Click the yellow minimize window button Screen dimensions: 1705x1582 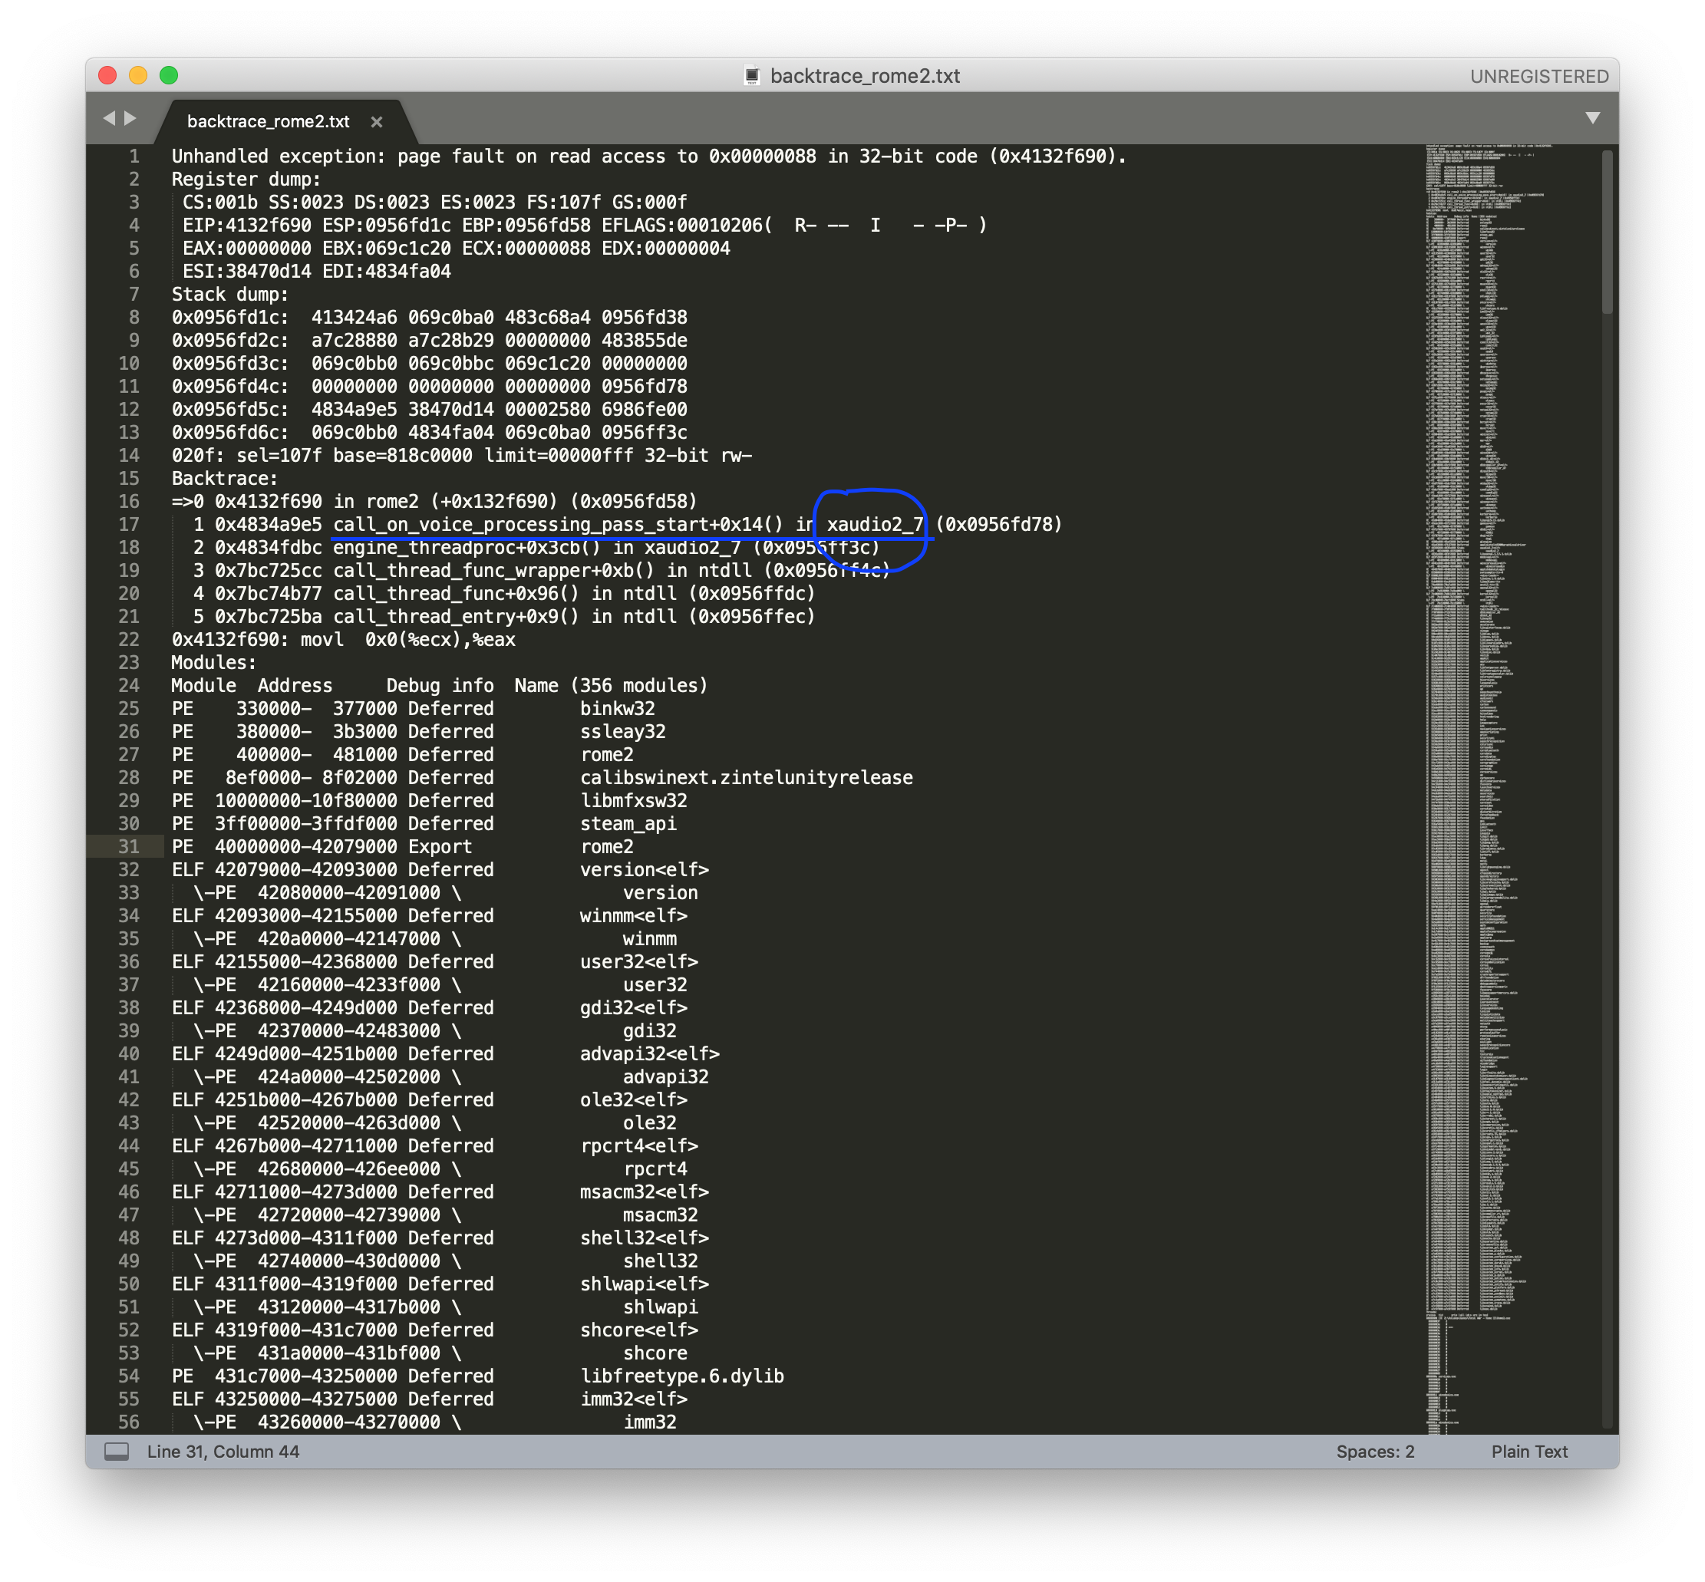click(138, 75)
